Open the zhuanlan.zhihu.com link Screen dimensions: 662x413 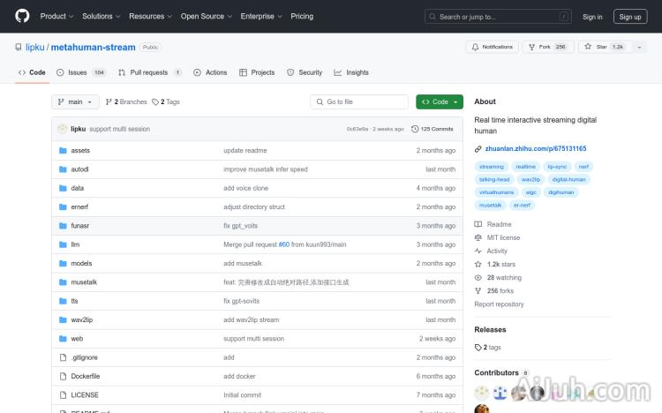(536, 148)
